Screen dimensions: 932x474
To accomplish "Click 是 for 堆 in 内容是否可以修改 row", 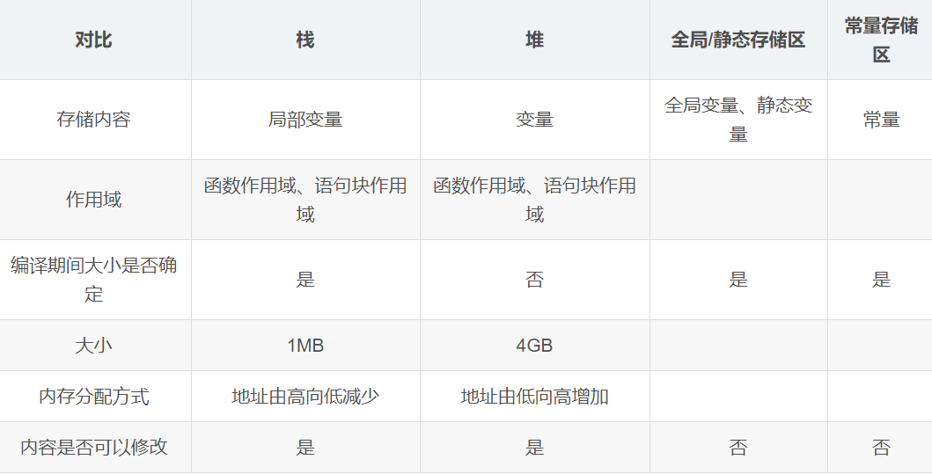I will tap(534, 448).
